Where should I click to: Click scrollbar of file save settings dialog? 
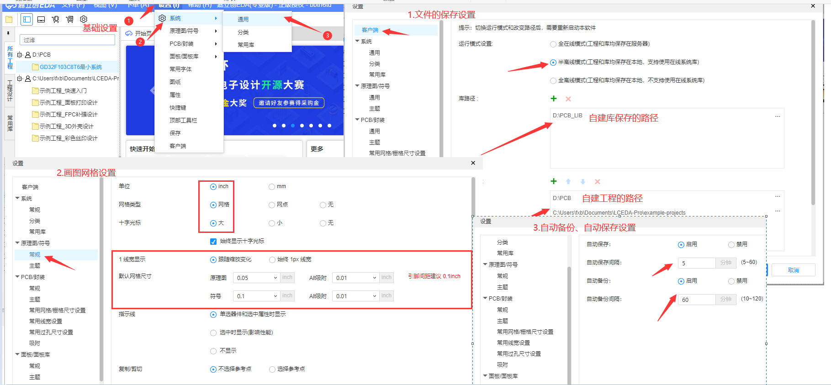(x=813, y=112)
